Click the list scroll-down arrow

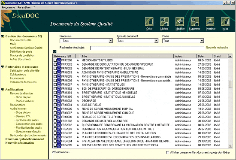[230, 146]
